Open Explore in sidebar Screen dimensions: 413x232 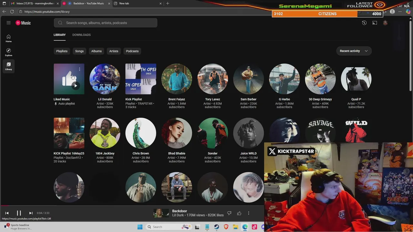[x=9, y=52]
